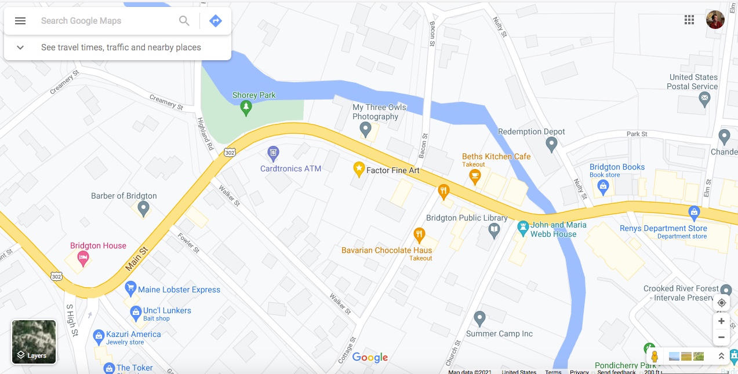The height and width of the screenshot is (374, 738).
Task: Click the magnifier search icon
Action: [184, 21]
